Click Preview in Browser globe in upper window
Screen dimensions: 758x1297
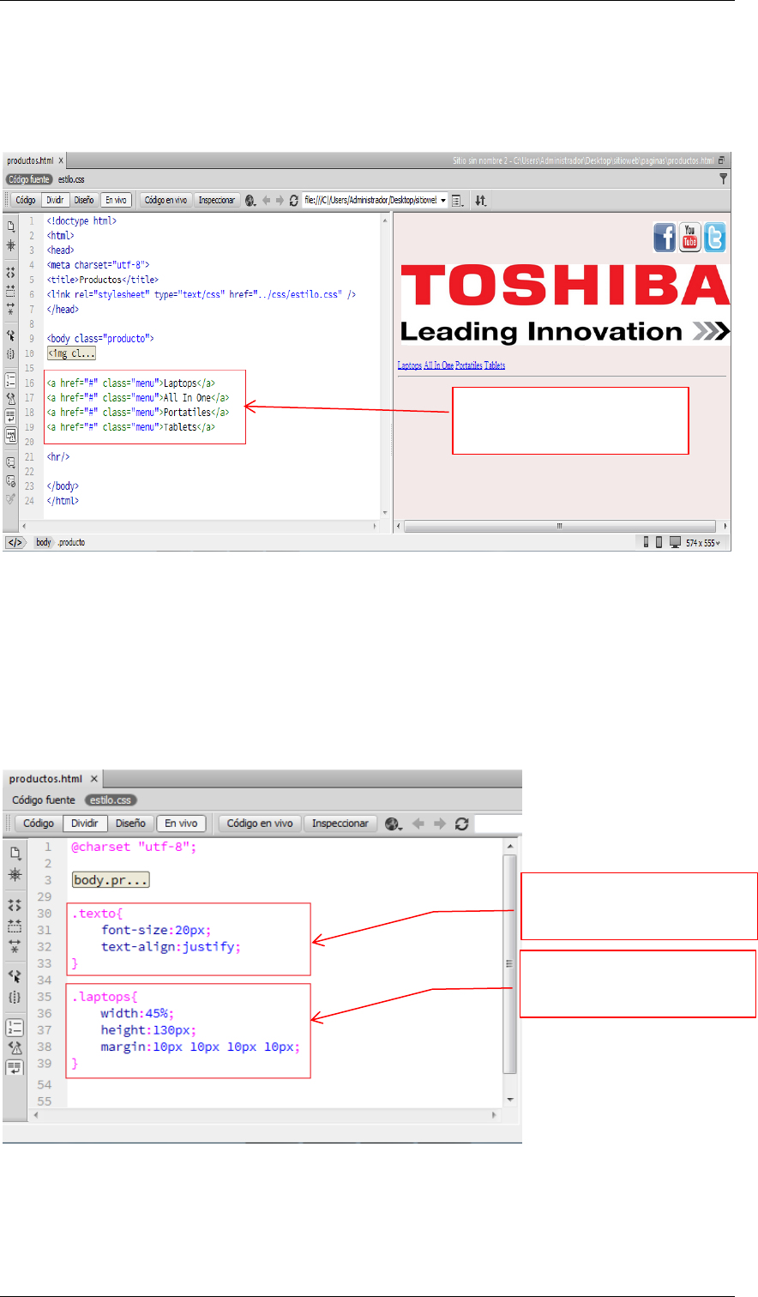pos(250,200)
